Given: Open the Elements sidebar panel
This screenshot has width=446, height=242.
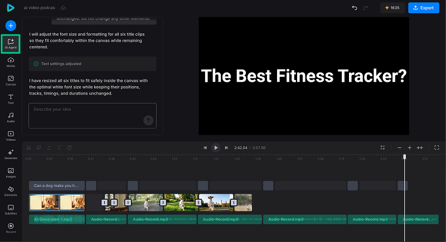Looking at the screenshot, I should [x=11, y=191].
